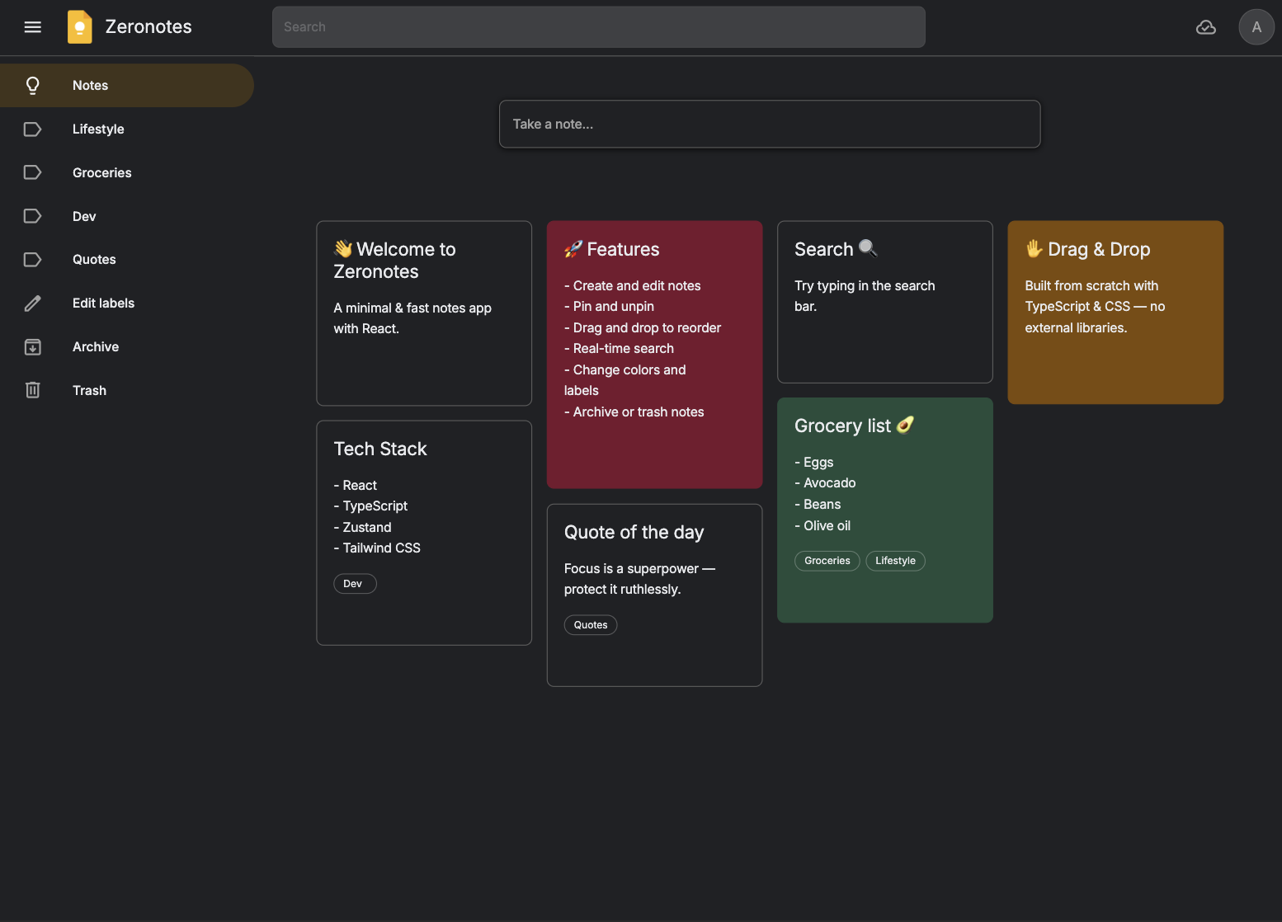Open the Quote of the day note
Screen dimensions: 1282x922
(654, 595)
